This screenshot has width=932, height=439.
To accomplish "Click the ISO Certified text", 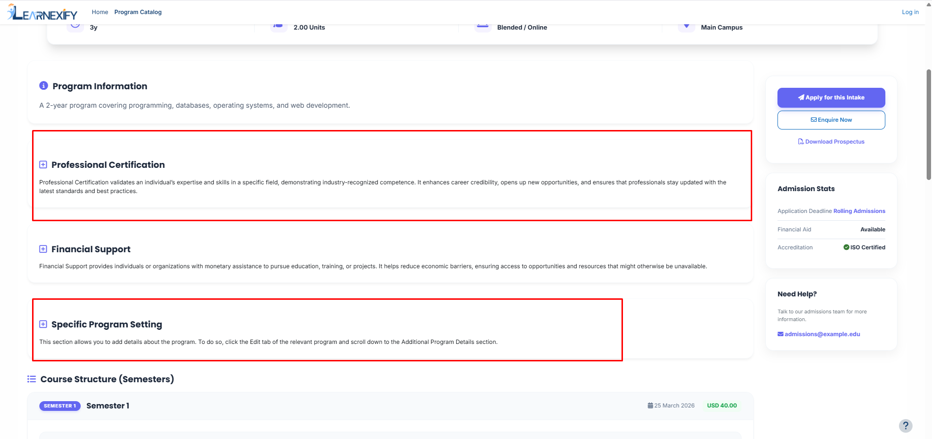I will pos(868,247).
